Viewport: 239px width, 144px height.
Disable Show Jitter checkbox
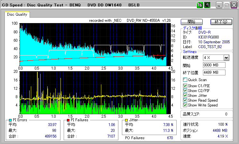click(185, 95)
